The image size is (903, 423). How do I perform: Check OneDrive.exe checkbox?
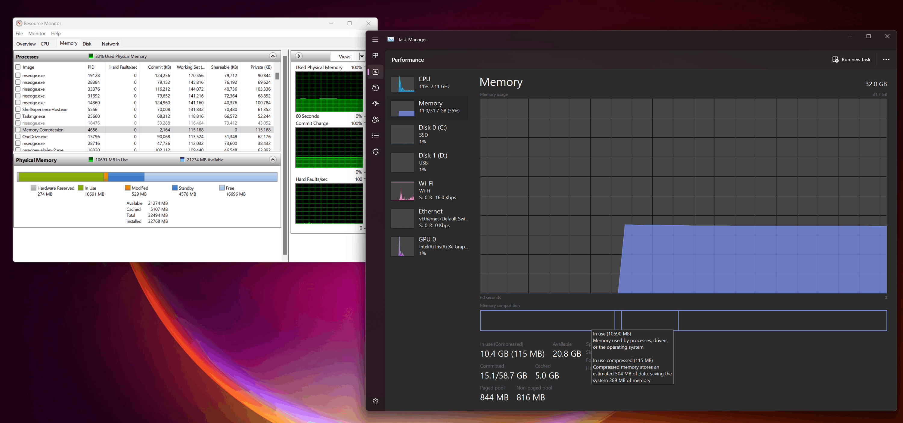click(x=18, y=136)
